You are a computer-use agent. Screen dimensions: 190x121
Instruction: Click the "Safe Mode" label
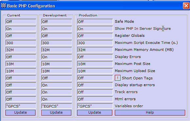(124, 21)
